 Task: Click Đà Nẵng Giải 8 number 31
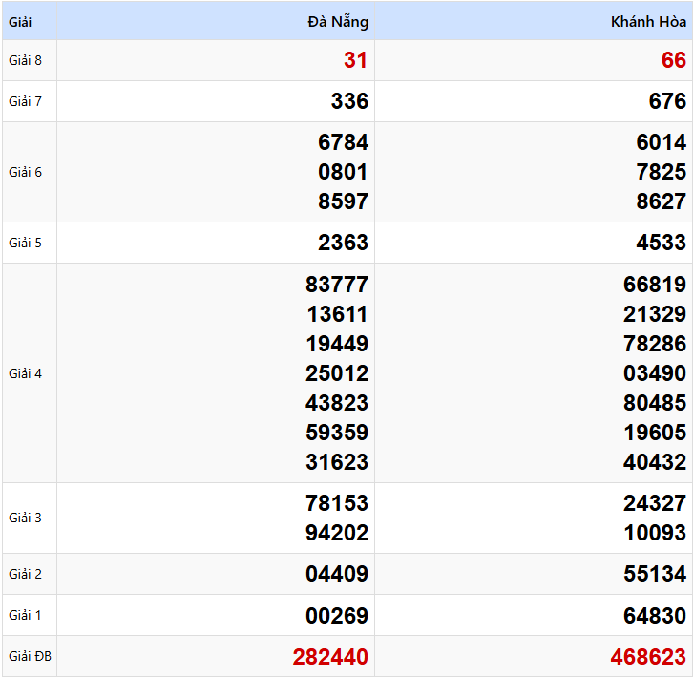356,60
